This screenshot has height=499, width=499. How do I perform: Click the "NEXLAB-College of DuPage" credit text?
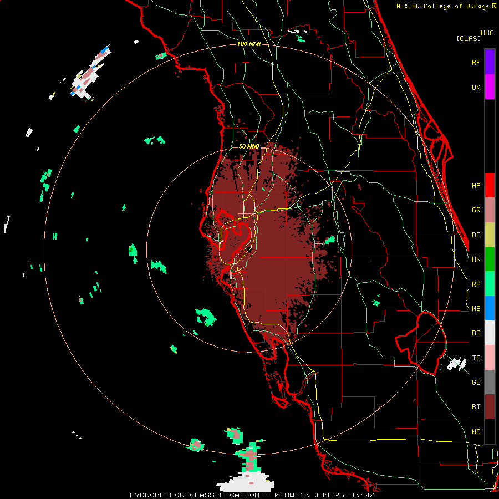point(442,6)
